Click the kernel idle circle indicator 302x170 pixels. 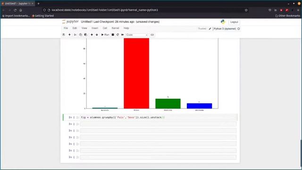[239, 29]
